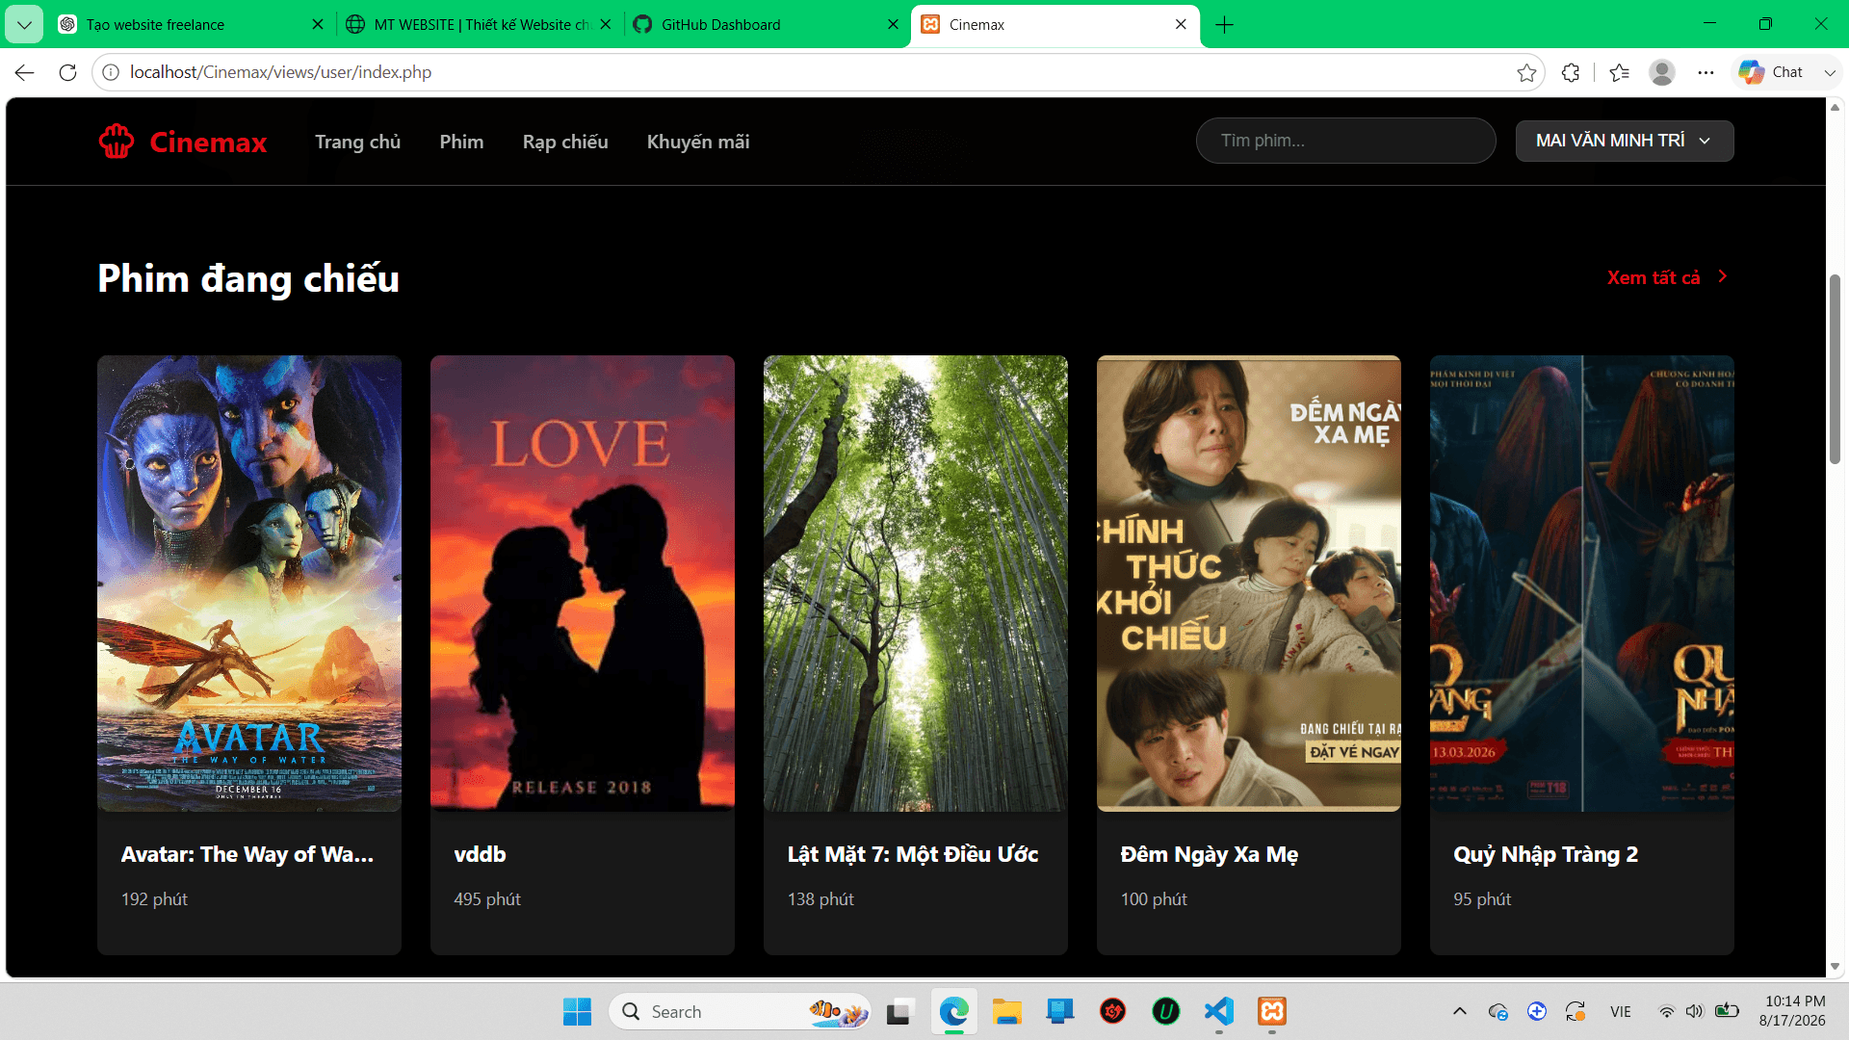This screenshot has height=1040, width=1849.
Task: Open a new browser tab
Action: [x=1225, y=25]
